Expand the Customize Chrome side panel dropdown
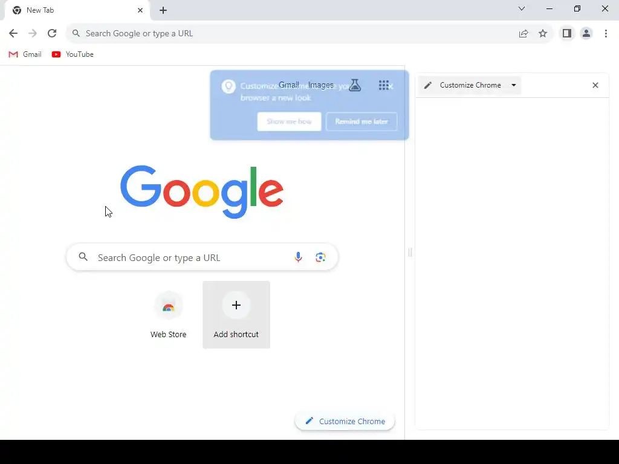619x464 pixels. [514, 85]
